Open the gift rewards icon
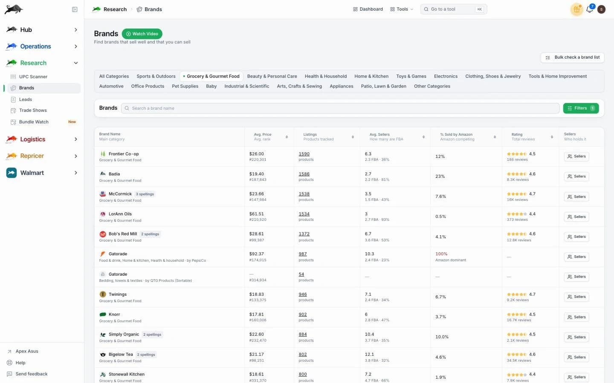The height and width of the screenshot is (383, 614). tap(576, 9)
